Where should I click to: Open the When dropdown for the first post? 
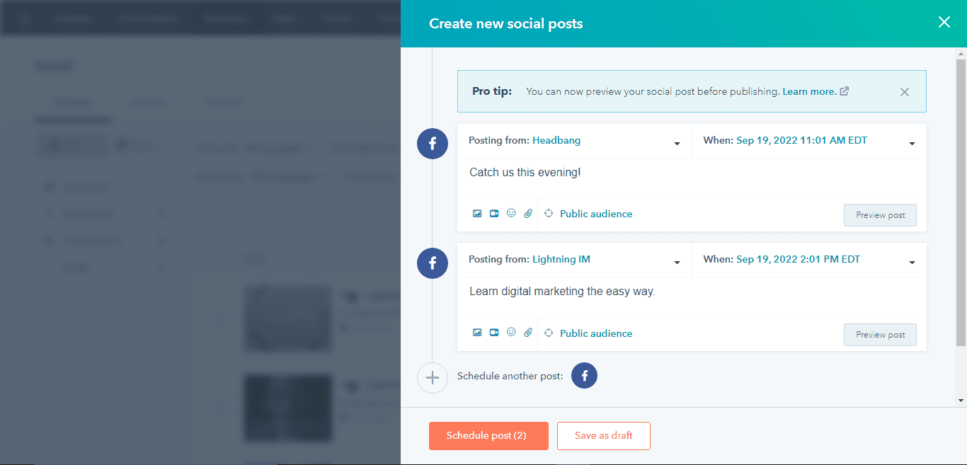[912, 140]
